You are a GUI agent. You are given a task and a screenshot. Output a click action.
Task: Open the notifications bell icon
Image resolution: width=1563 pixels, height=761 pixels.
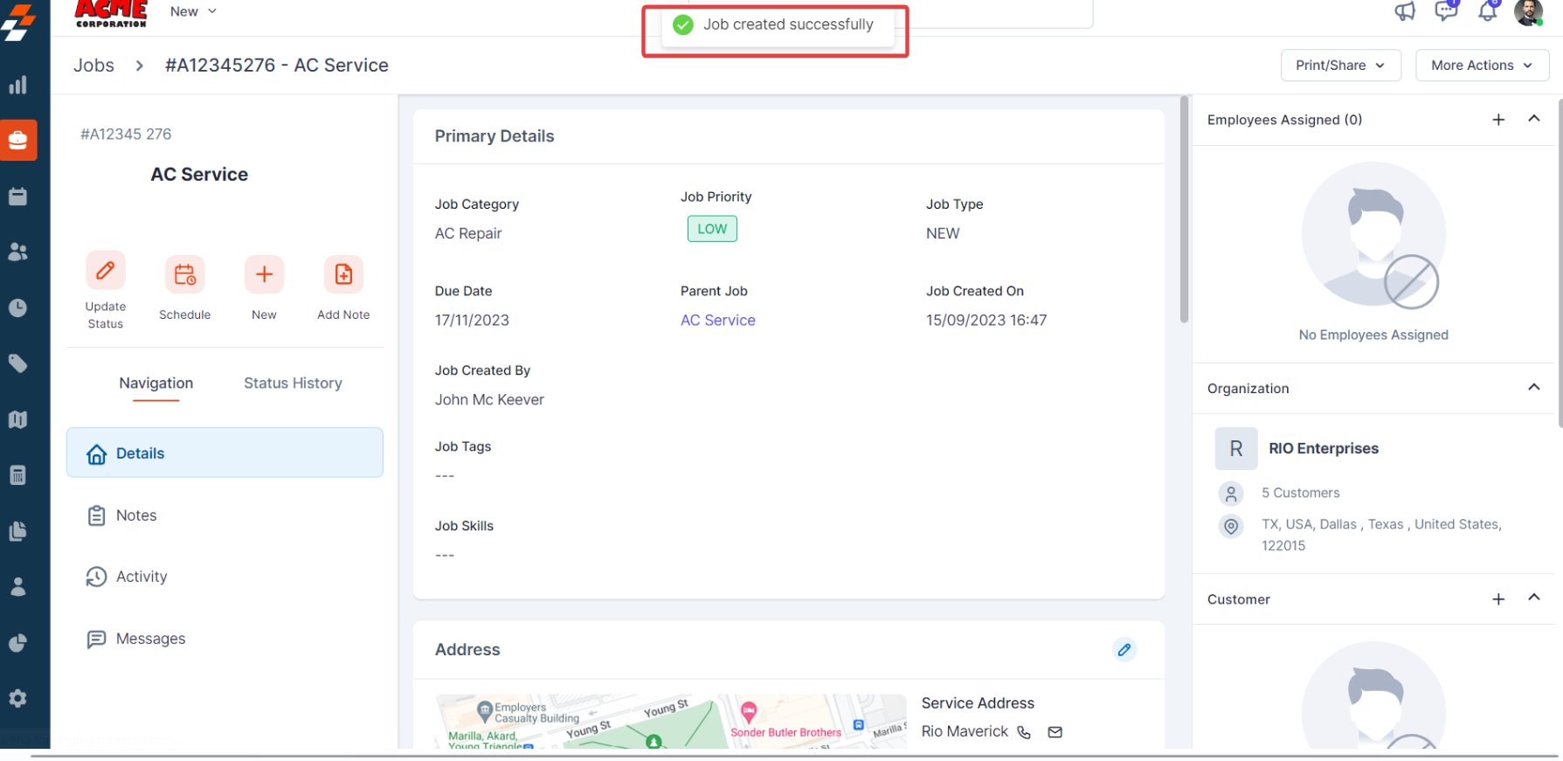click(x=1487, y=11)
